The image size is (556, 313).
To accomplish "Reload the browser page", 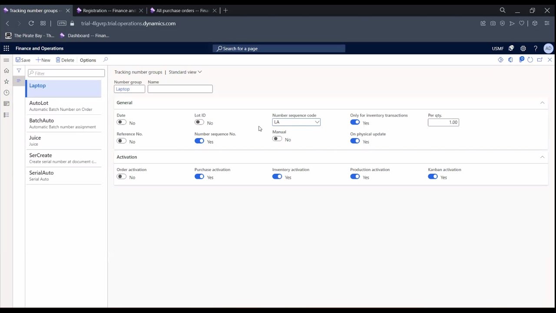I will (x=31, y=23).
